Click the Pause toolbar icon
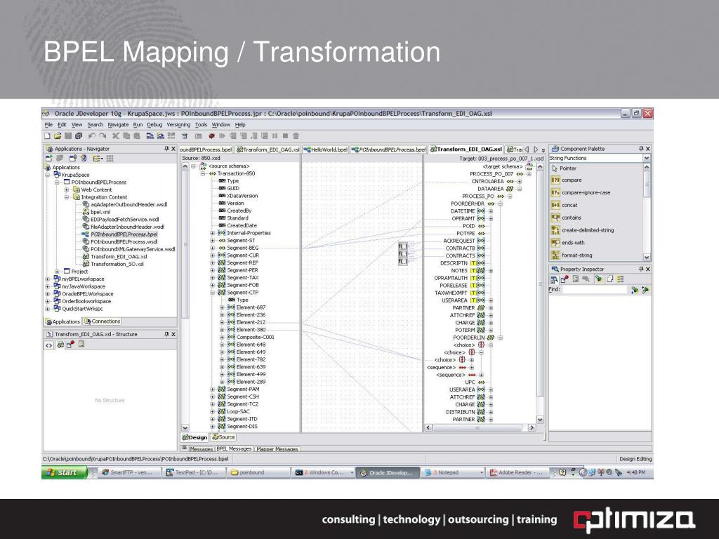 tap(275, 135)
